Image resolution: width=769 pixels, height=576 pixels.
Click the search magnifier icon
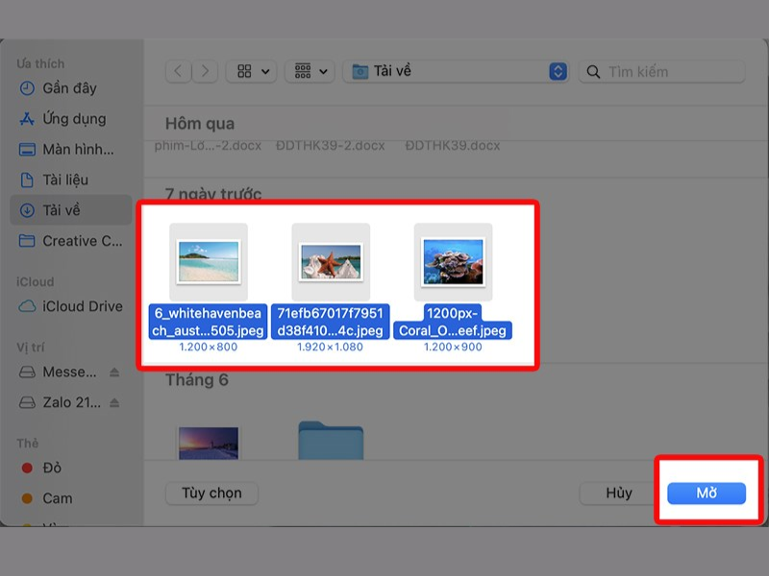coord(593,71)
